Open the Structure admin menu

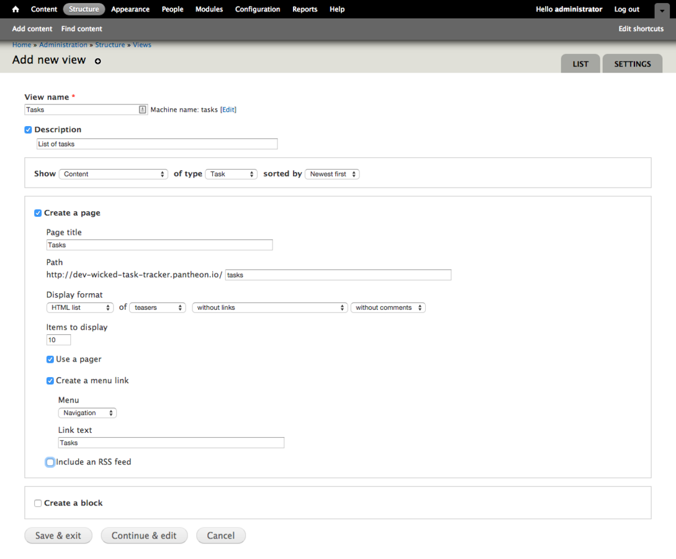pos(84,9)
